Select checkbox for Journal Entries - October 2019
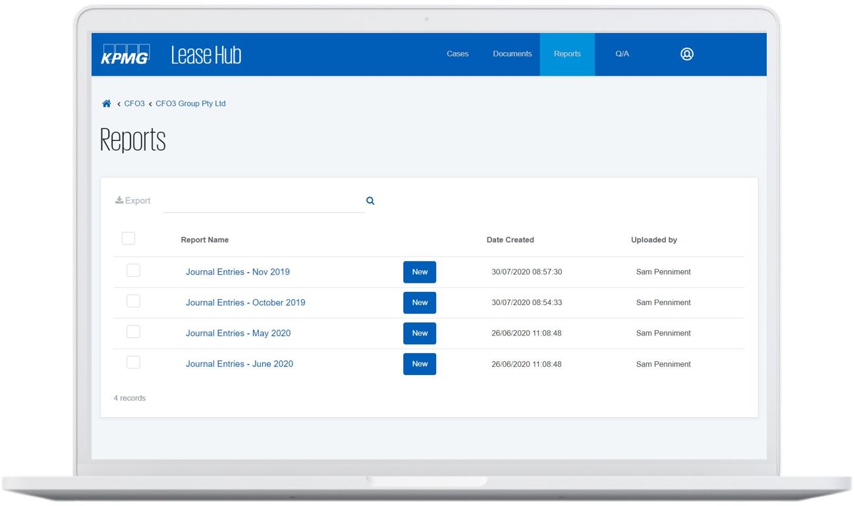 [x=133, y=302]
